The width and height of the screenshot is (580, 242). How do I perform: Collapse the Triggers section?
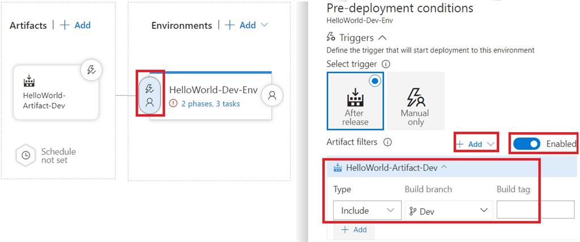pyautogui.click(x=382, y=38)
